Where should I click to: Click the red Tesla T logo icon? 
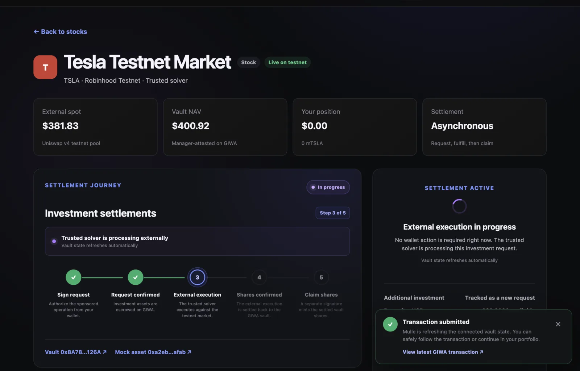[45, 67]
